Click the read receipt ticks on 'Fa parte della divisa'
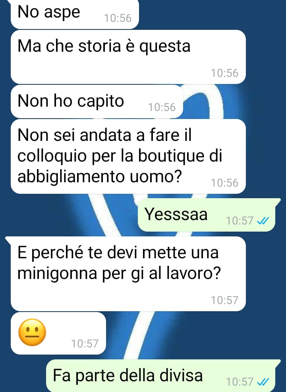This screenshot has height=392, width=286. tap(263, 382)
